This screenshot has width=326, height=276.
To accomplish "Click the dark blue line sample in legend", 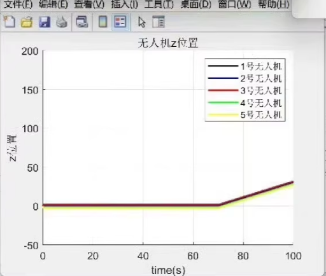I will [x=223, y=78].
